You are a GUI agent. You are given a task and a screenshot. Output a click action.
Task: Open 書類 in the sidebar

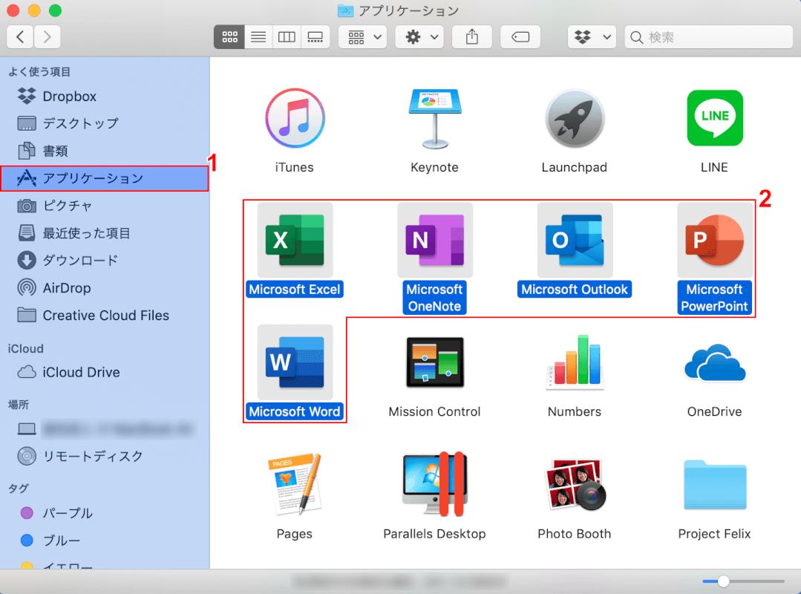(x=104, y=151)
